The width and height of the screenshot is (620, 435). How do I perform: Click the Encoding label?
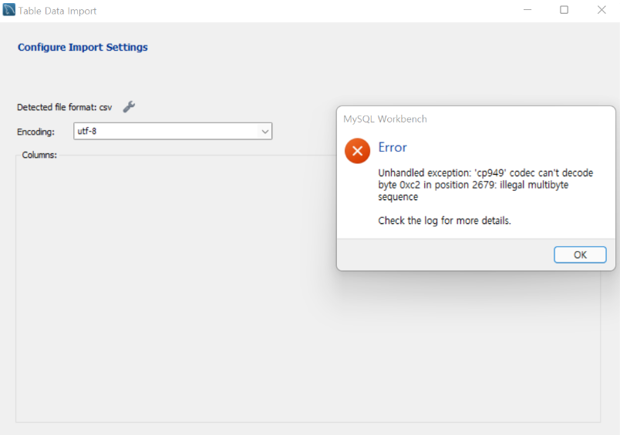click(x=35, y=132)
